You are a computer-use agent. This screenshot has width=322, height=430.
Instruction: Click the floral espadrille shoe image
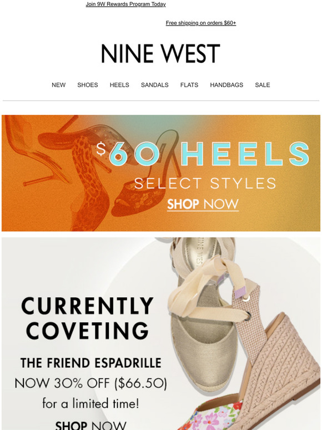click(217, 415)
